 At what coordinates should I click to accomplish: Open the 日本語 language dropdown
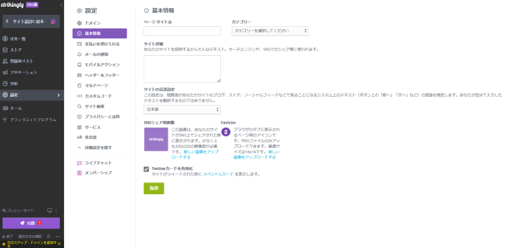(x=182, y=110)
